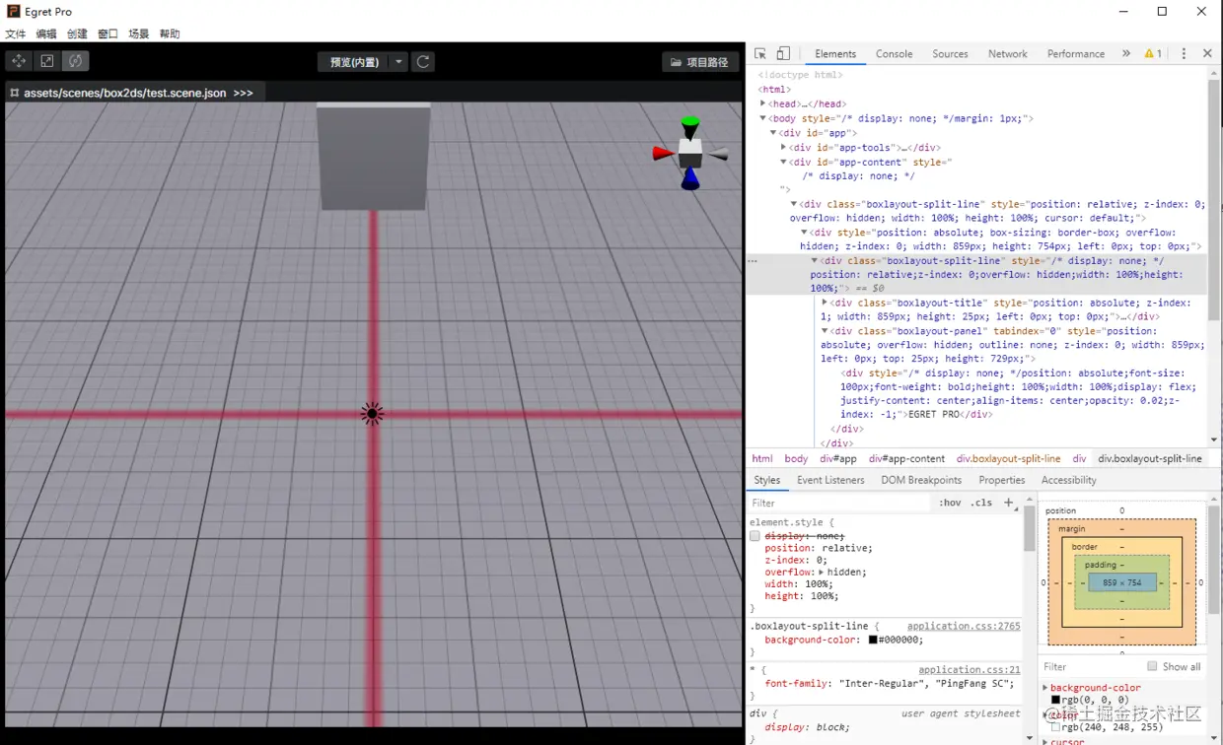
Task: Open the 创建 menu
Action: [x=77, y=34]
